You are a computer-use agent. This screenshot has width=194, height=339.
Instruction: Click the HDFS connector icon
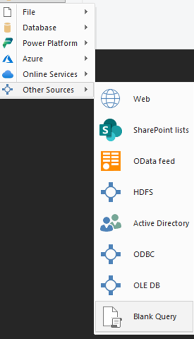click(111, 192)
